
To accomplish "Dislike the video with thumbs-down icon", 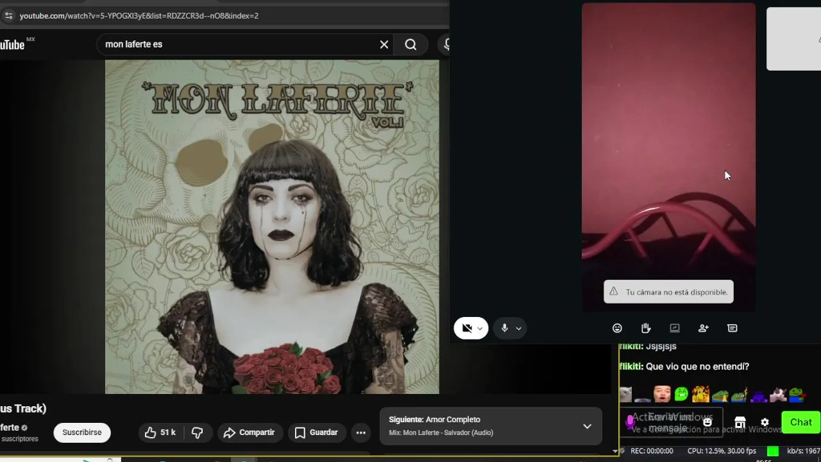I will pyautogui.click(x=197, y=432).
